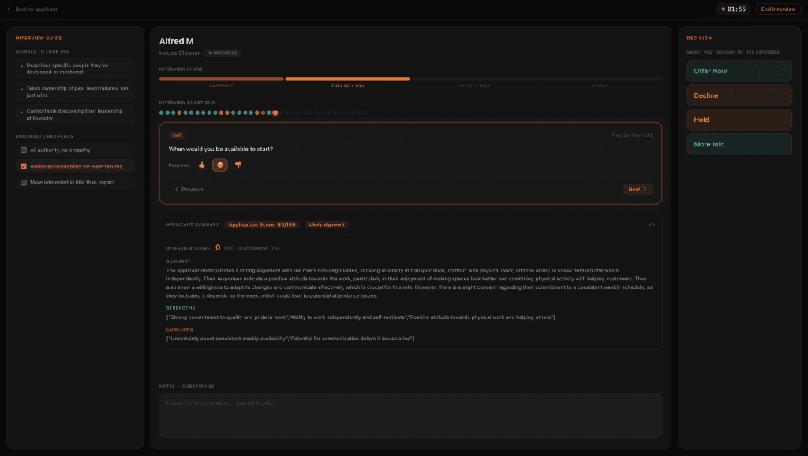The image size is (808, 456).
Task: Select the 'They Sell You' phase
Action: (347, 79)
